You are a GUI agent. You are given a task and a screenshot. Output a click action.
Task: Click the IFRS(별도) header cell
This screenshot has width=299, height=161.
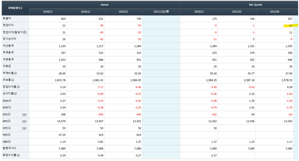pyautogui.click(x=15, y=8)
